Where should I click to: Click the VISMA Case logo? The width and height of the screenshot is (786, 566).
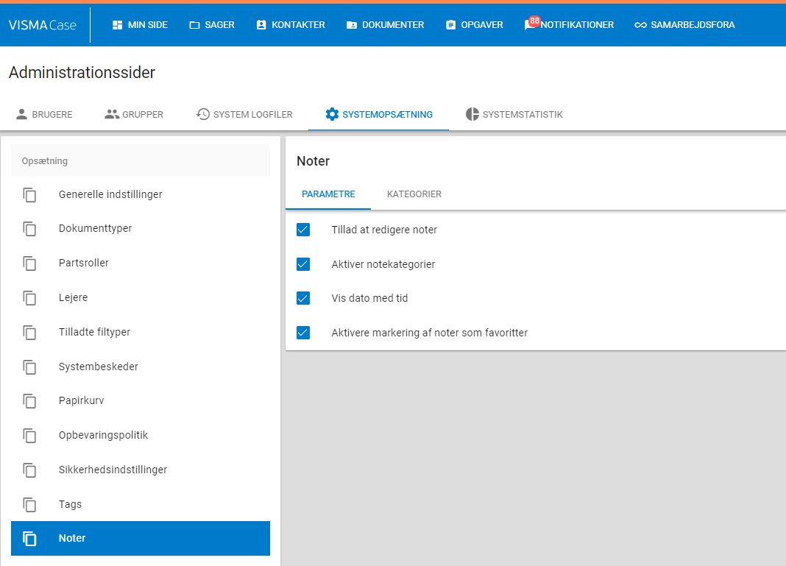43,25
